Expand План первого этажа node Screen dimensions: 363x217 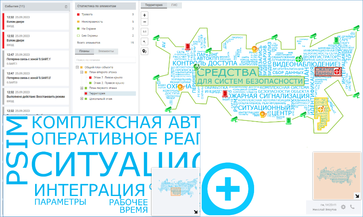[82, 88]
